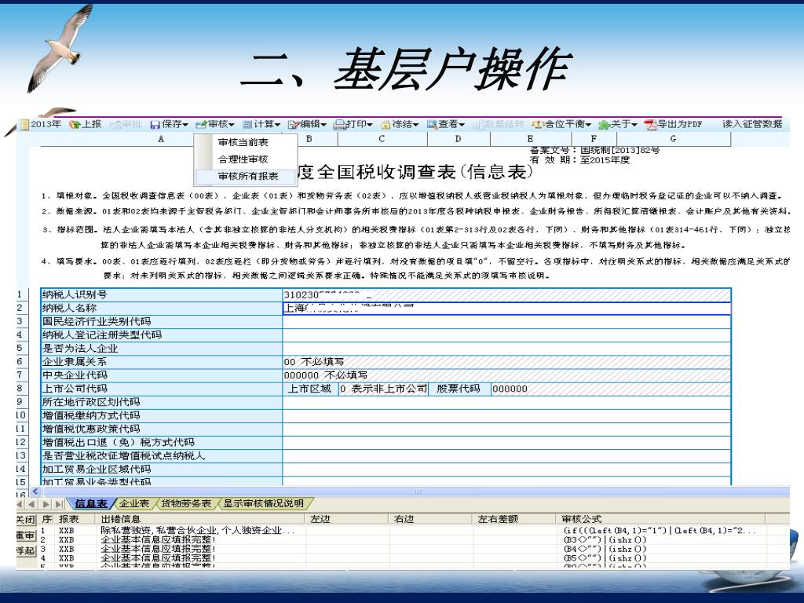Collapse the 审核 dropdown arrow
Viewport: 804px width, 603px height.
pyautogui.click(x=232, y=125)
